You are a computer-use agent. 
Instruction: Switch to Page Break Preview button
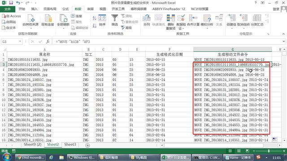(x=247, y=151)
